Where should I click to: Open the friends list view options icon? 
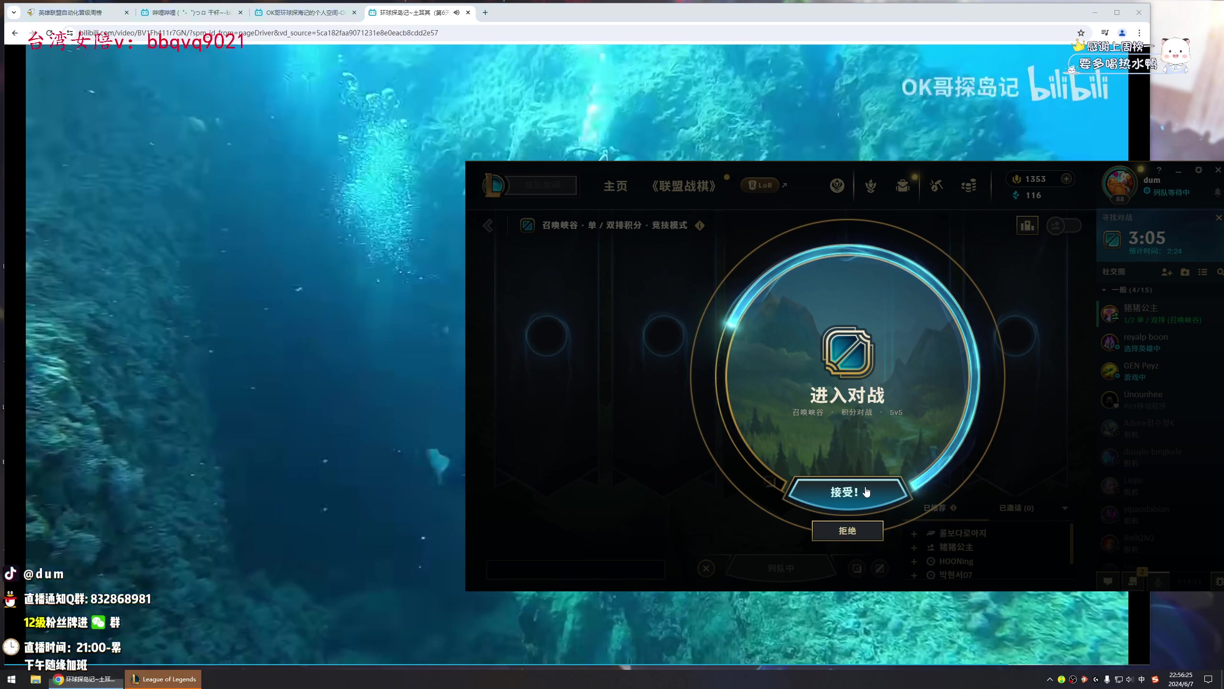pos(1202,272)
